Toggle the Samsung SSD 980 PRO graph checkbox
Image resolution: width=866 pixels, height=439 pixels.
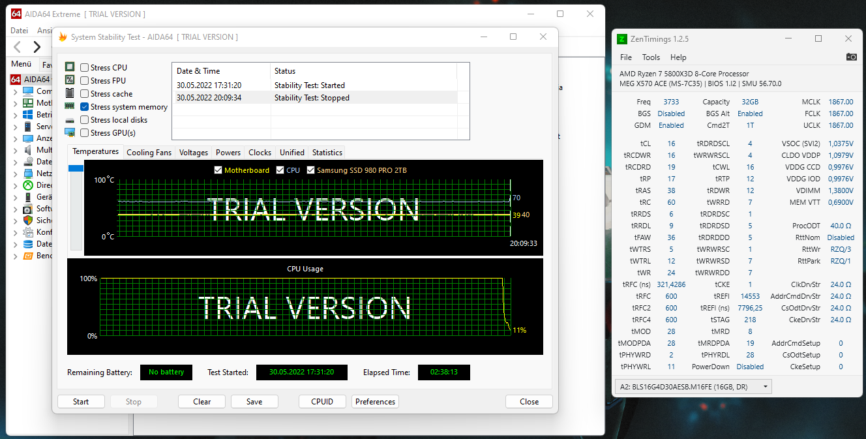[x=311, y=170]
